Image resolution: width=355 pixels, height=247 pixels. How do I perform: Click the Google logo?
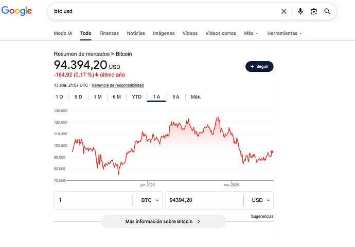click(16, 11)
